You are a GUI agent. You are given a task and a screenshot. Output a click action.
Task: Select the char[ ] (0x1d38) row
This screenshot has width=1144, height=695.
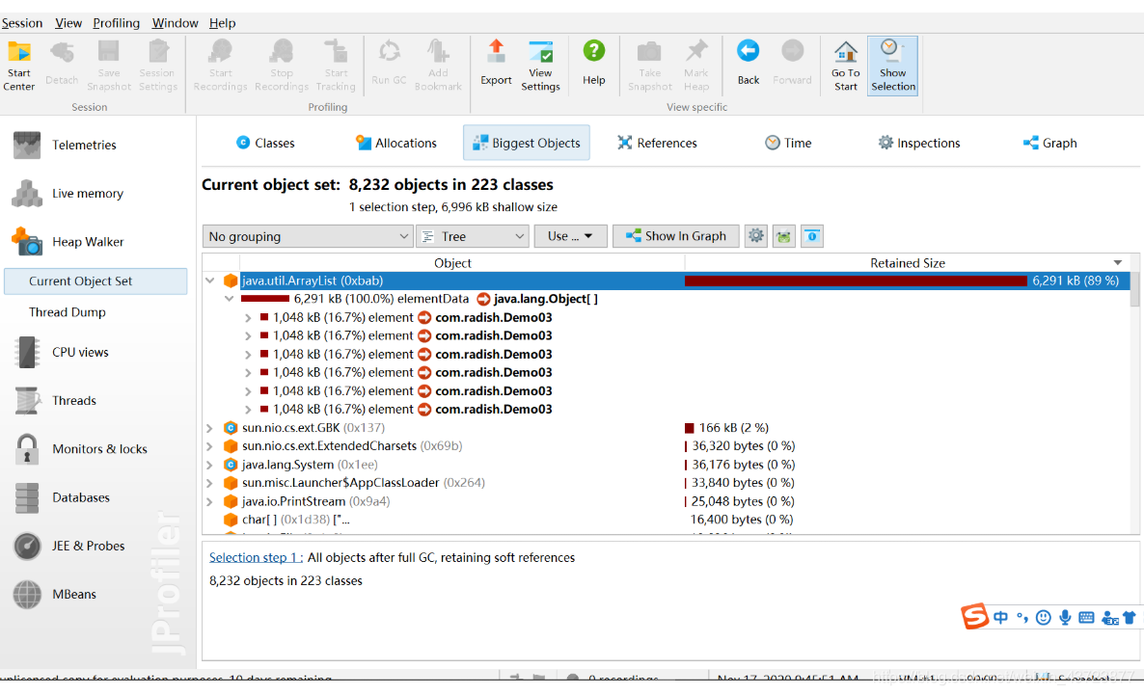point(667,520)
